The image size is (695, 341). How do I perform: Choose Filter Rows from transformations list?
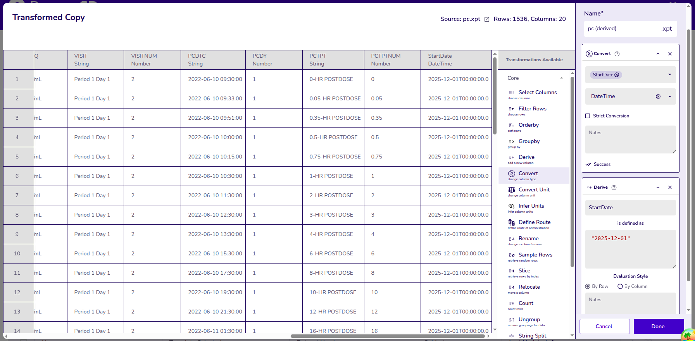(532, 109)
